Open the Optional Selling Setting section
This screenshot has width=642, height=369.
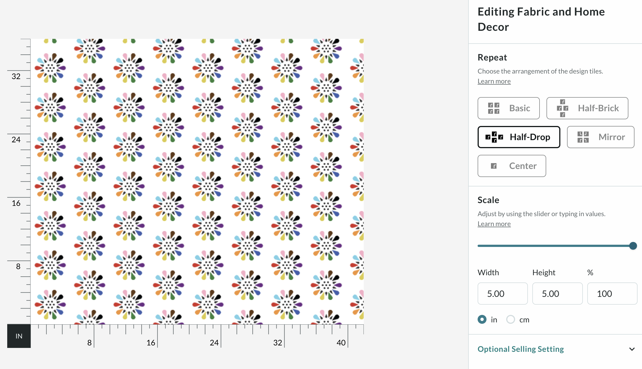pos(521,349)
